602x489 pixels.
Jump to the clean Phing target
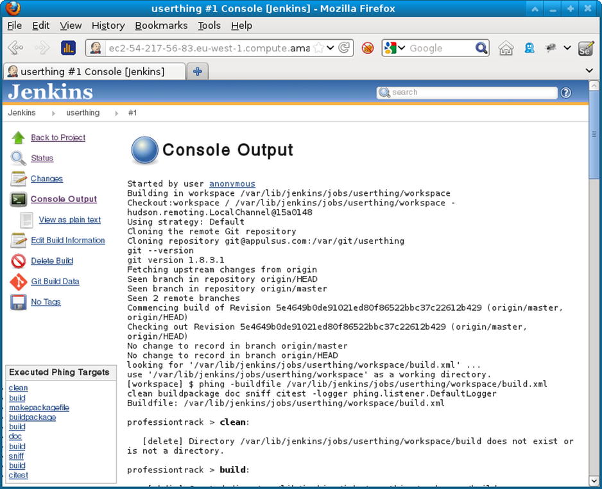point(18,388)
